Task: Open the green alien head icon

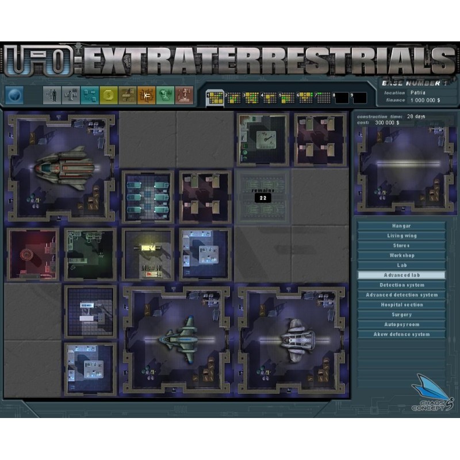Action: pos(165,95)
